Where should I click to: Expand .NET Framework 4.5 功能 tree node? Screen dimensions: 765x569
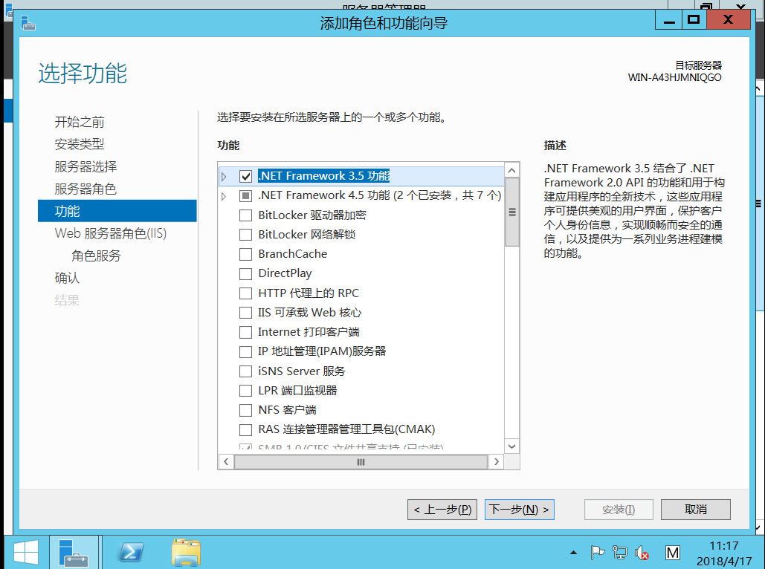[224, 196]
